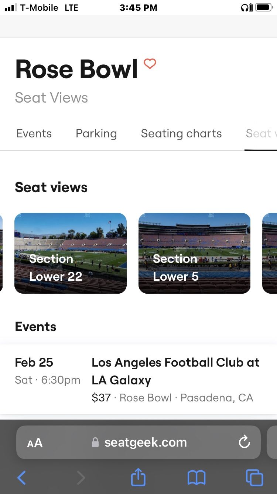The height and width of the screenshot is (494, 277).
Task: View the Section Lower 5 seat photo
Action: 194,253
